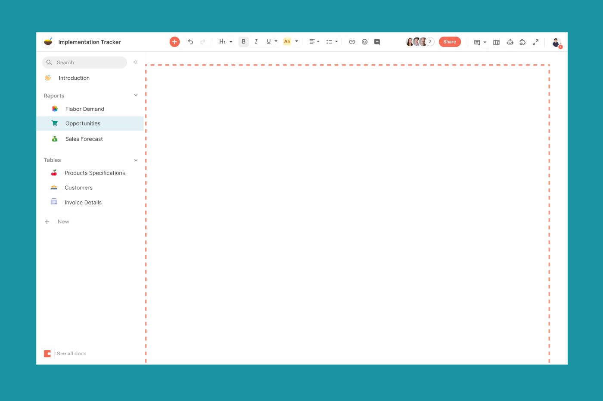
Task: Collapse the Reports section
Action: tap(136, 95)
